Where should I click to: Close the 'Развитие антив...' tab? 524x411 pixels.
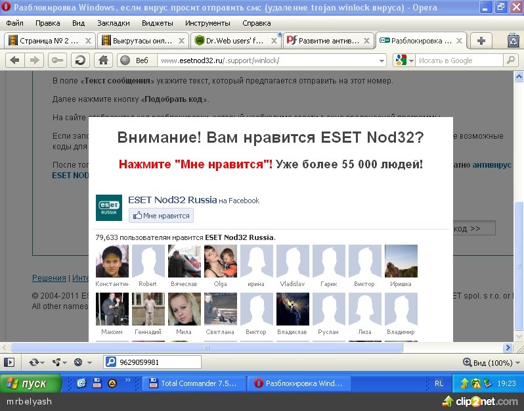[x=366, y=41]
